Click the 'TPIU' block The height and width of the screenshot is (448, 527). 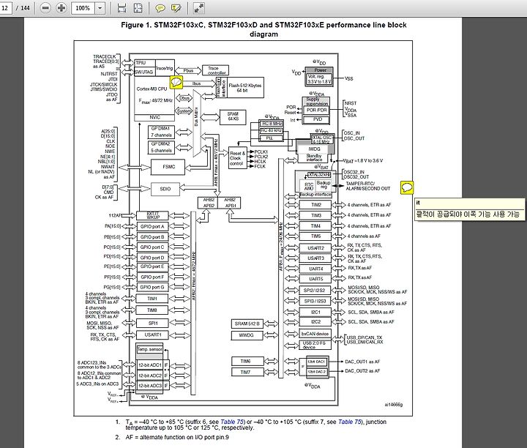(145, 63)
